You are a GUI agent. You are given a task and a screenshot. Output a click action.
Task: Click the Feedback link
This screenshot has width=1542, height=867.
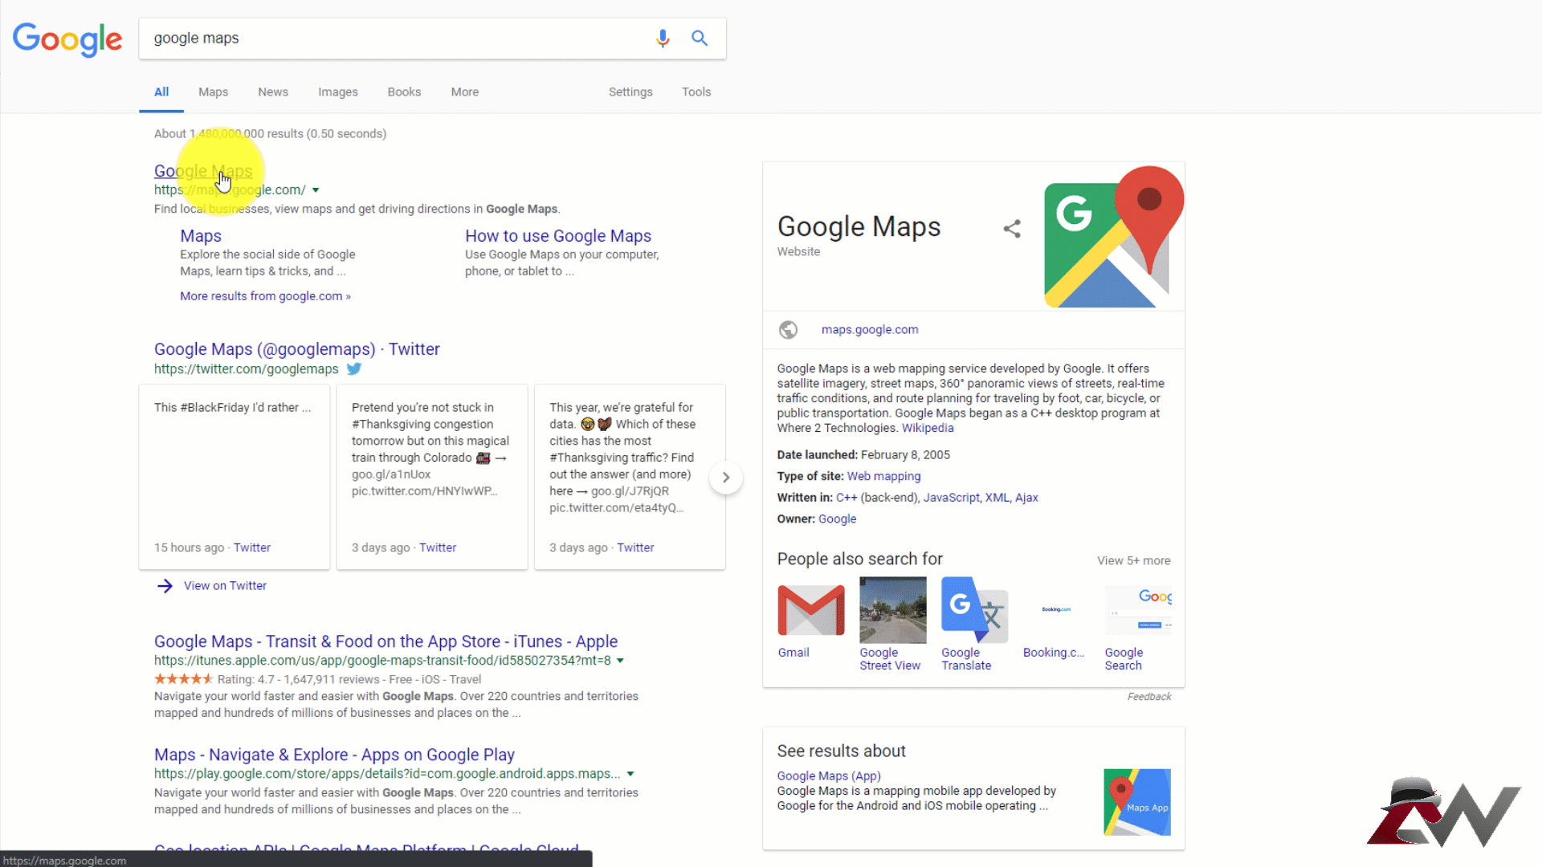[1149, 697]
